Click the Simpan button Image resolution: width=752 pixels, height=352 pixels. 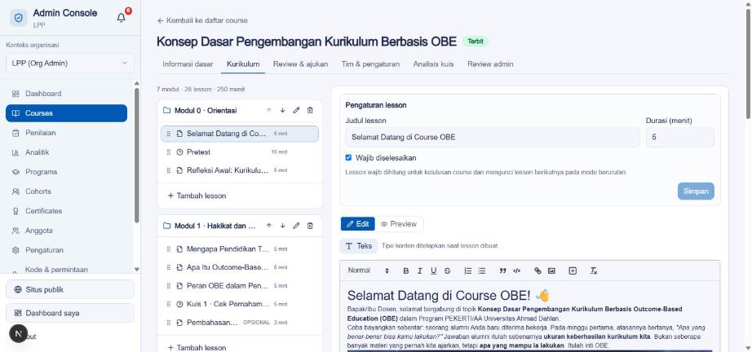pyautogui.click(x=696, y=191)
